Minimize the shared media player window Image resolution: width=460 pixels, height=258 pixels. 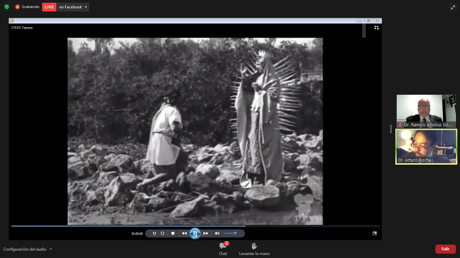pos(360,20)
